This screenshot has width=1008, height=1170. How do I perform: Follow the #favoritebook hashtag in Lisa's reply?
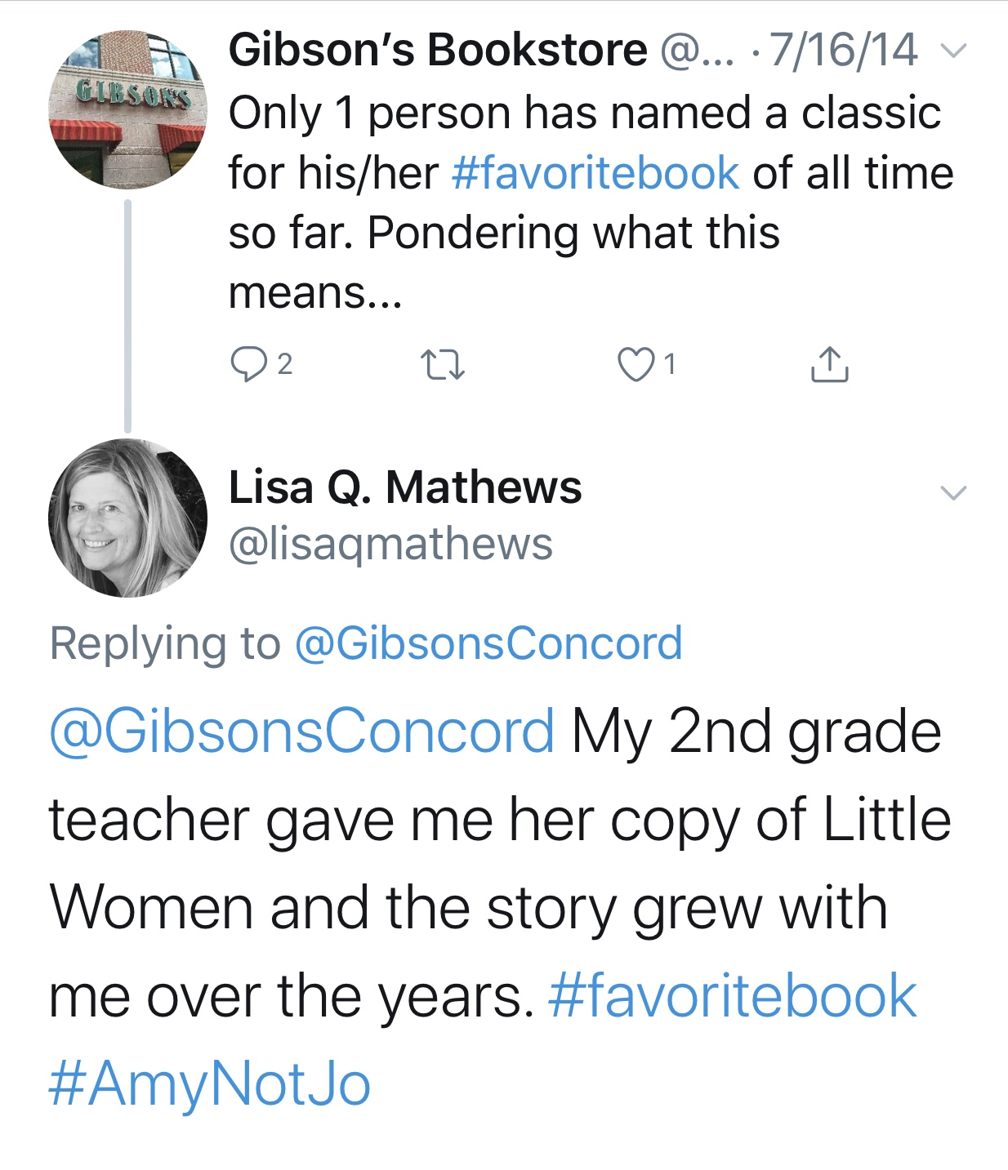coord(733,996)
